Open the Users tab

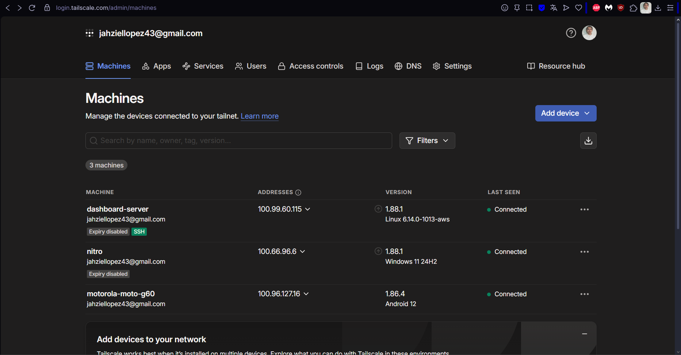251,66
